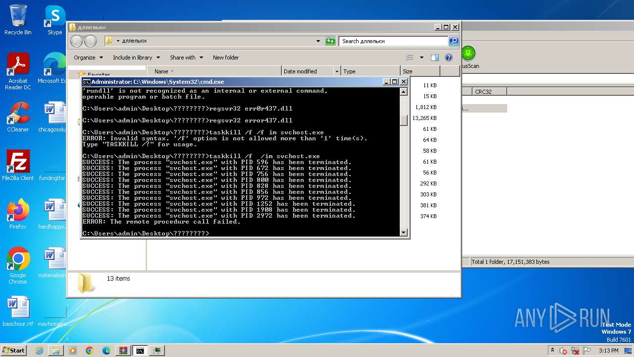Click the 374 KB file size entry
634x357 pixels.
[x=428, y=216]
